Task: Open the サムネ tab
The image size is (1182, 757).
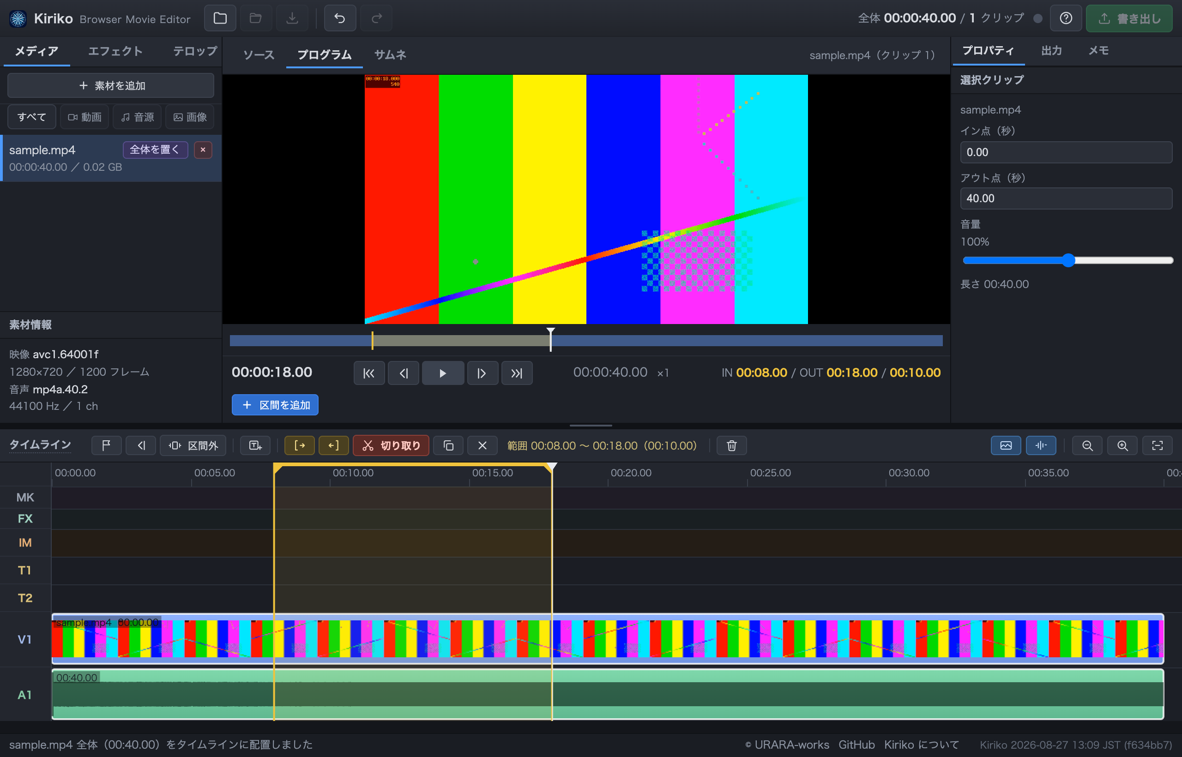Action: (x=390, y=54)
